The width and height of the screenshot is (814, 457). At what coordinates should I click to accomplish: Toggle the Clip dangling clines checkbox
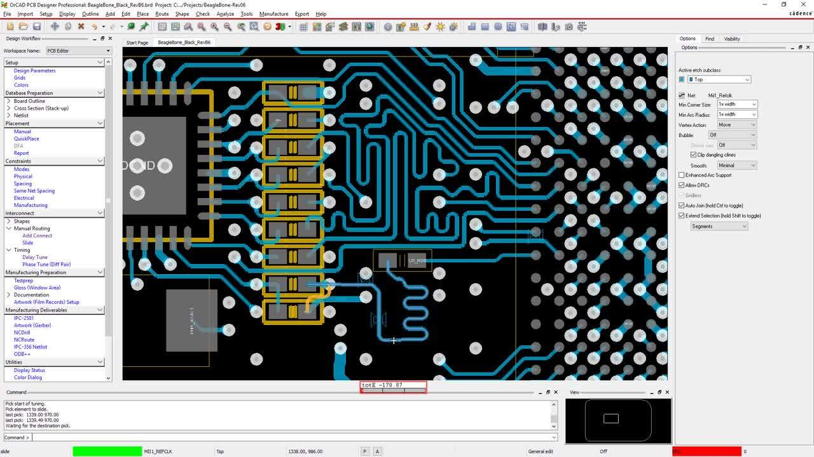pos(693,155)
